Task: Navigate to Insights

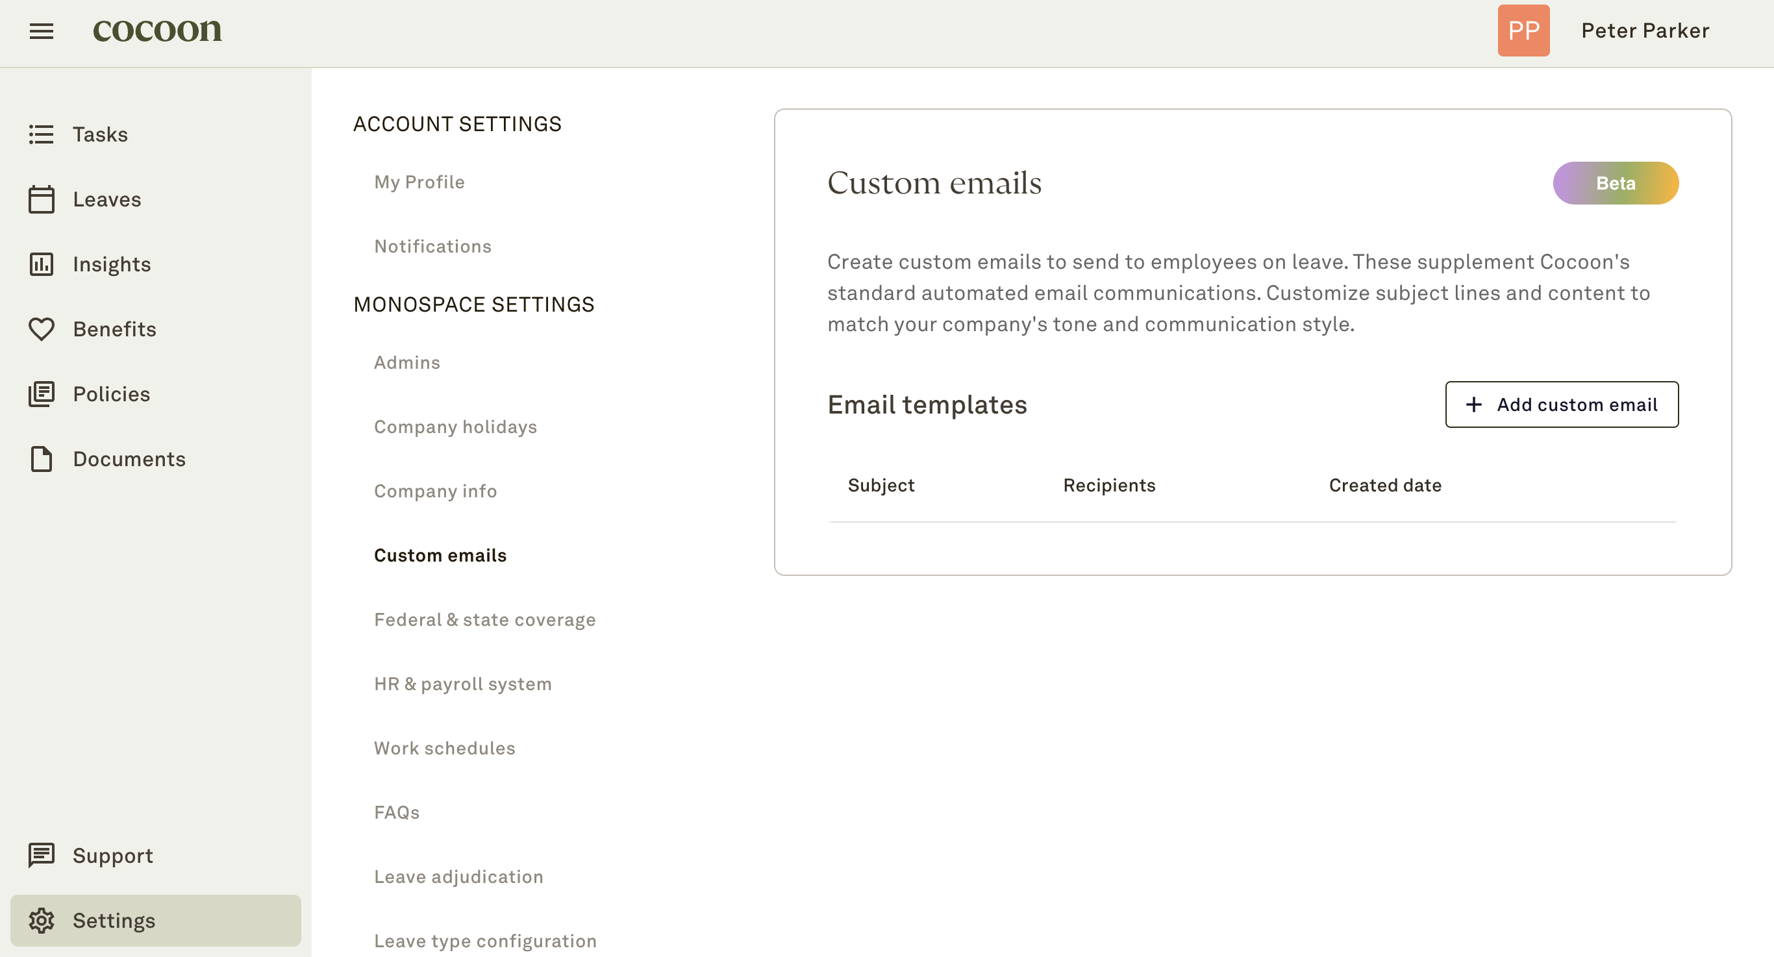Action: coord(156,264)
